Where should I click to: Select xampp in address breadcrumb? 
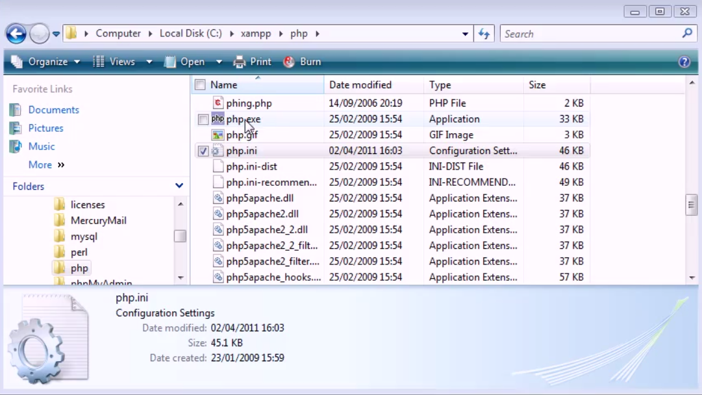(256, 34)
